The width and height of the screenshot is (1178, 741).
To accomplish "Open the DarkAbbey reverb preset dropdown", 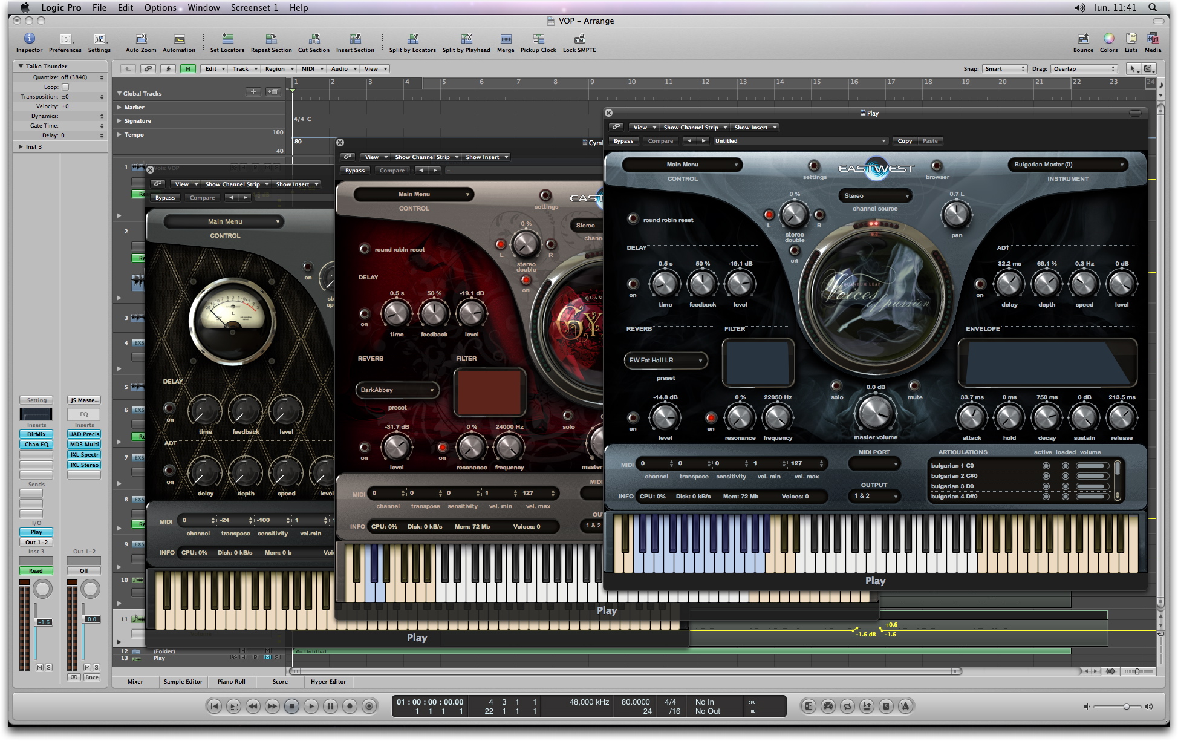I will (x=397, y=390).
